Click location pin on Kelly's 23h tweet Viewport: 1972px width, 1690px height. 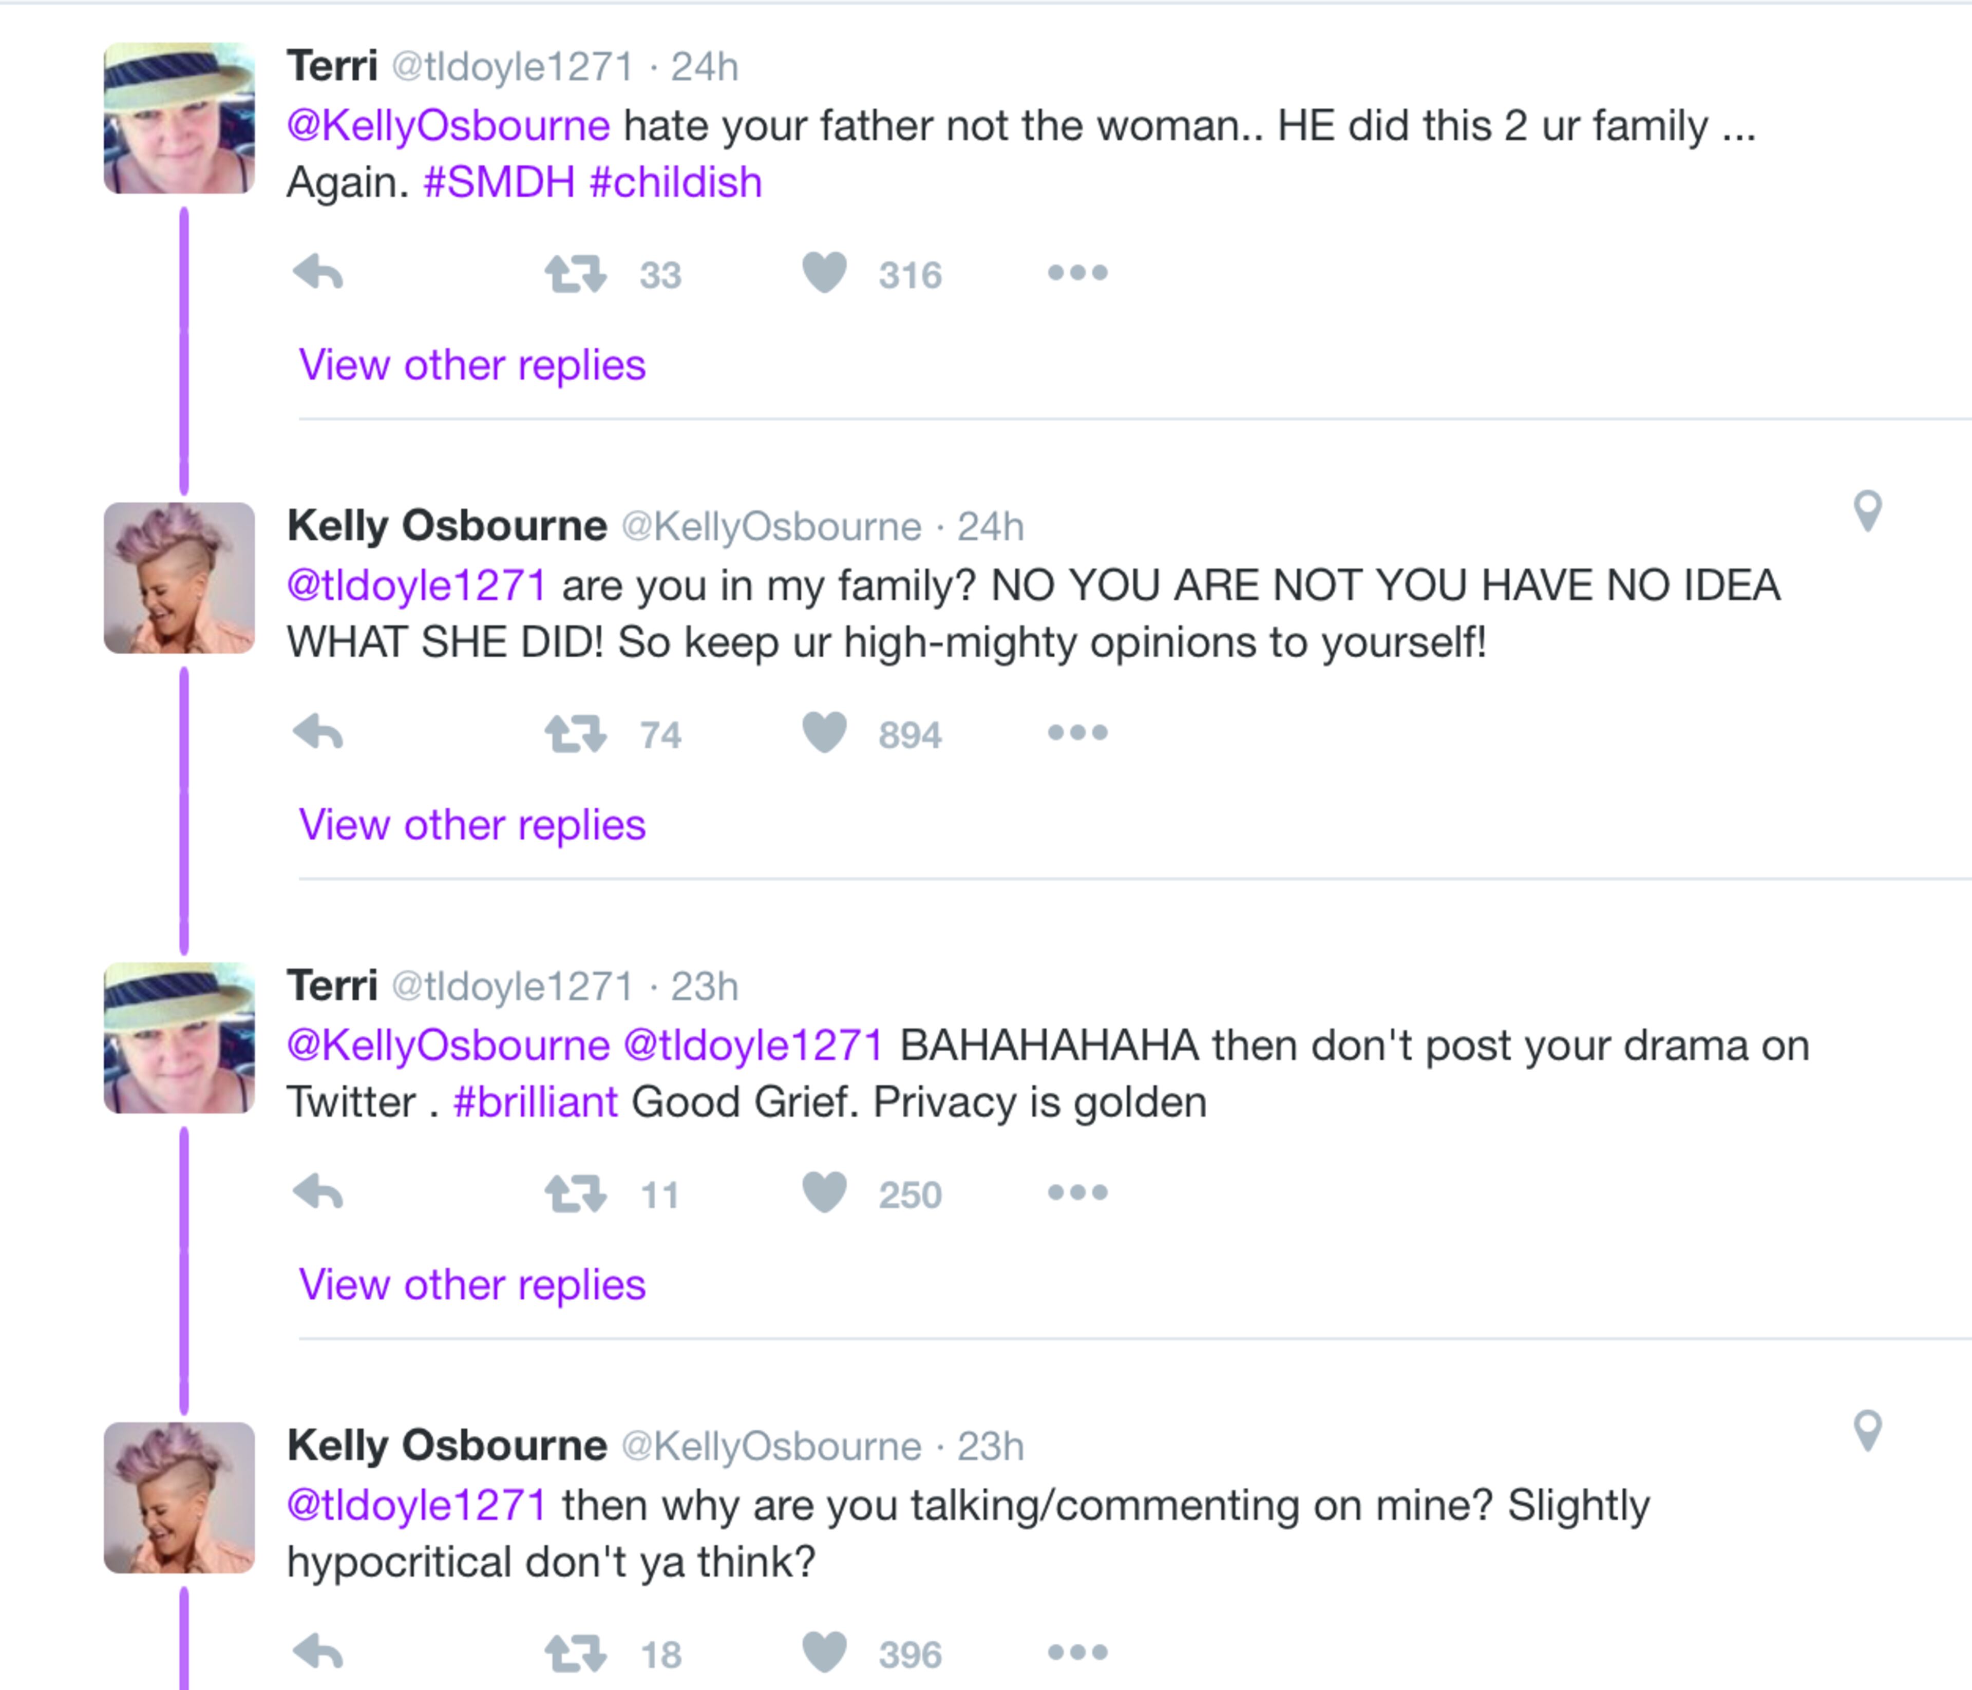1867,1430
